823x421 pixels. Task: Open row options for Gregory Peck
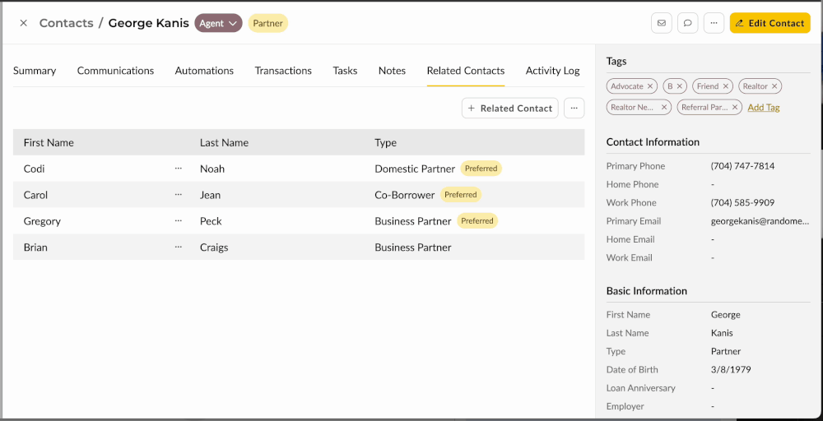pyautogui.click(x=179, y=221)
